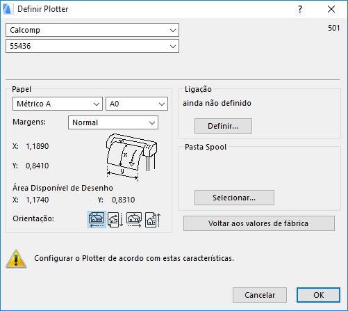Click the Definir... connection button
The image size is (348, 311).
(x=223, y=126)
